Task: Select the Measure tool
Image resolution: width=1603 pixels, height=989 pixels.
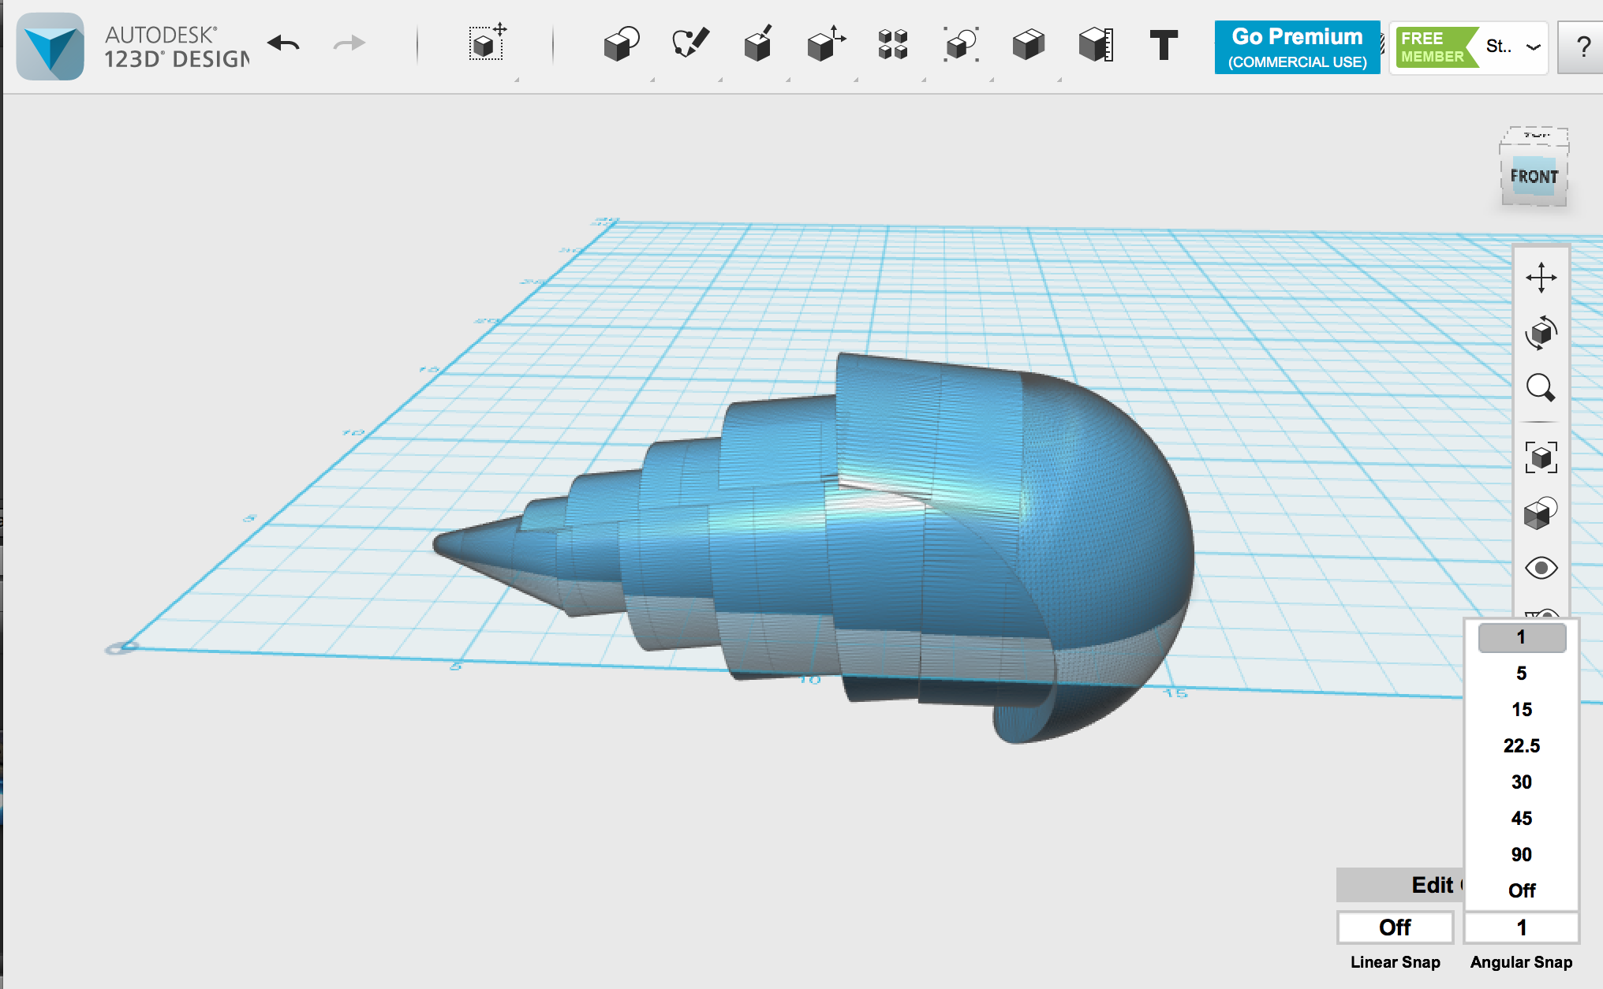Action: pyautogui.click(x=1097, y=45)
